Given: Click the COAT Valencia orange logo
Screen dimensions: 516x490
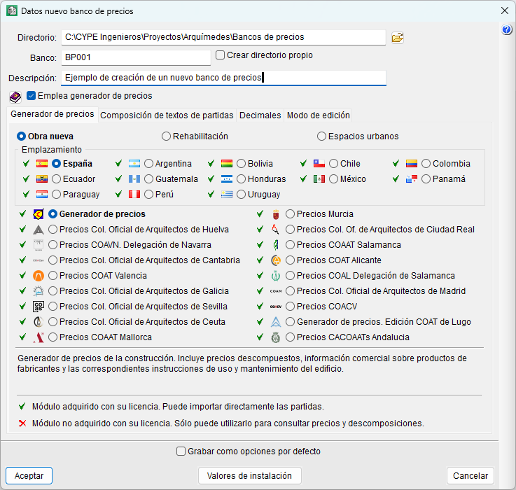Looking at the screenshot, I should coord(39,276).
